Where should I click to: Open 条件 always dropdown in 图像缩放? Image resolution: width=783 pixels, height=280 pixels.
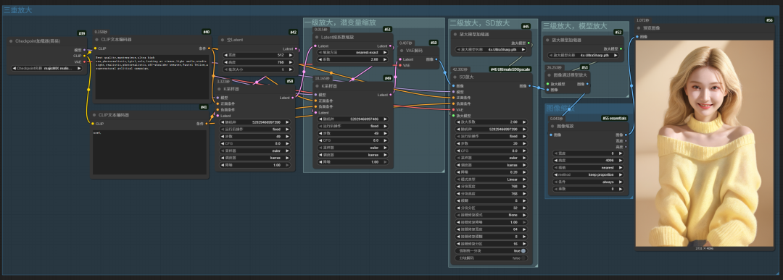pyautogui.click(x=589, y=182)
